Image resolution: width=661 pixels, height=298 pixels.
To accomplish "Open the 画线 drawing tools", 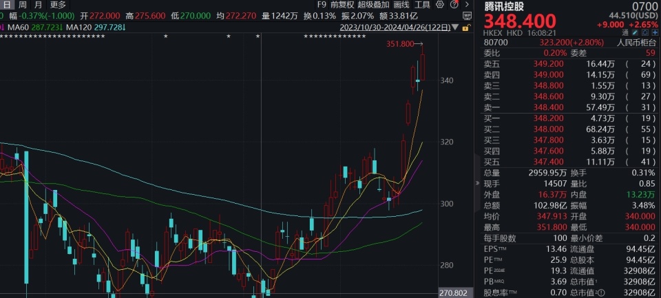I will (x=401, y=5).
